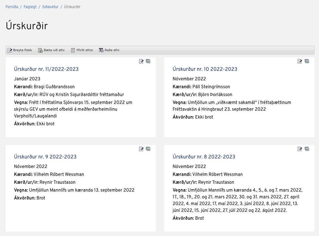Open the Úrskurður nr. 9 2022-2023 title link
This screenshot has width=319, height=236.
[45, 157]
